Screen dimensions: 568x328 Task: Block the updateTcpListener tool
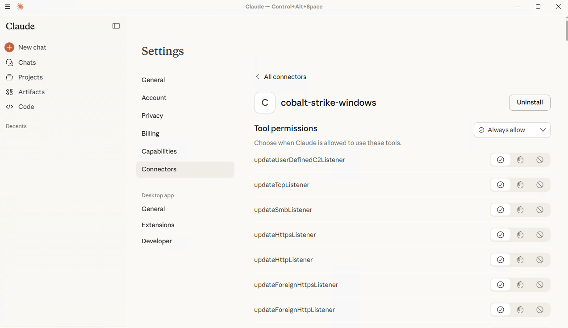click(x=540, y=185)
